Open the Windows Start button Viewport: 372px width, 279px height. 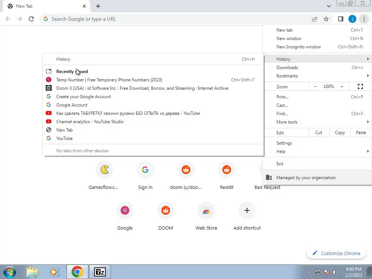click(x=9, y=272)
